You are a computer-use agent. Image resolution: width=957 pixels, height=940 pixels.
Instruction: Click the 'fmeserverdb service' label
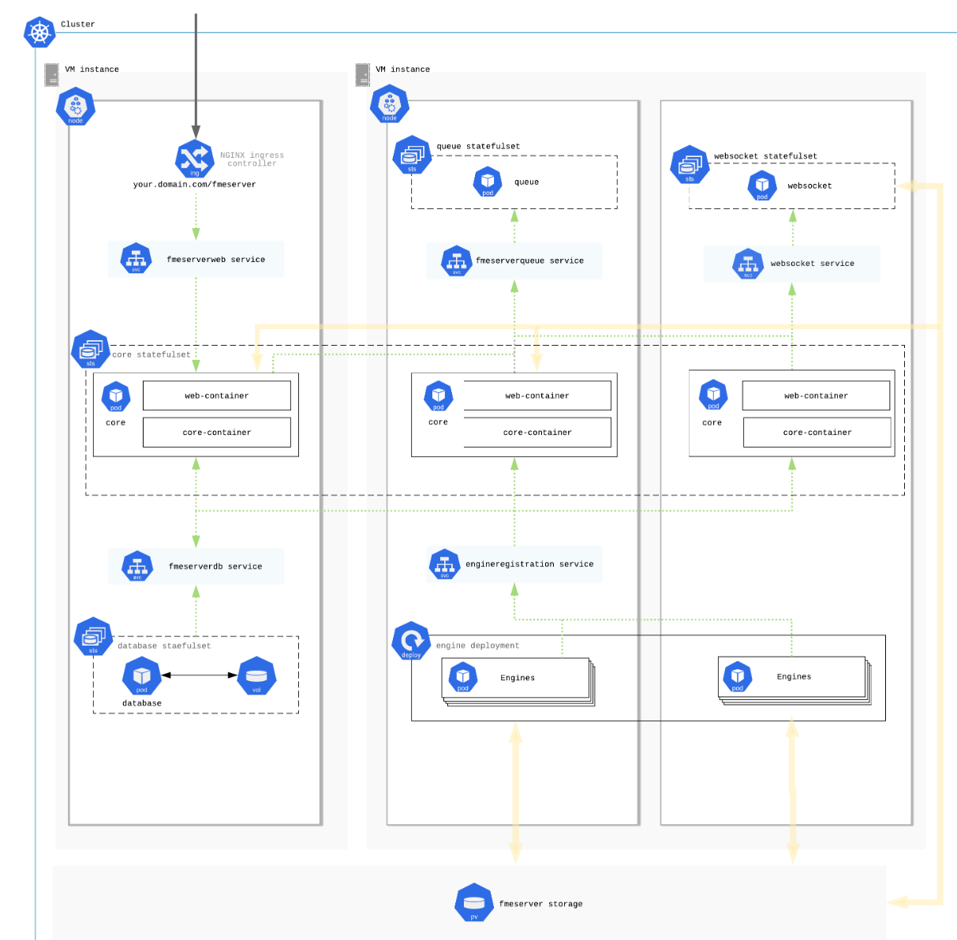[215, 567]
